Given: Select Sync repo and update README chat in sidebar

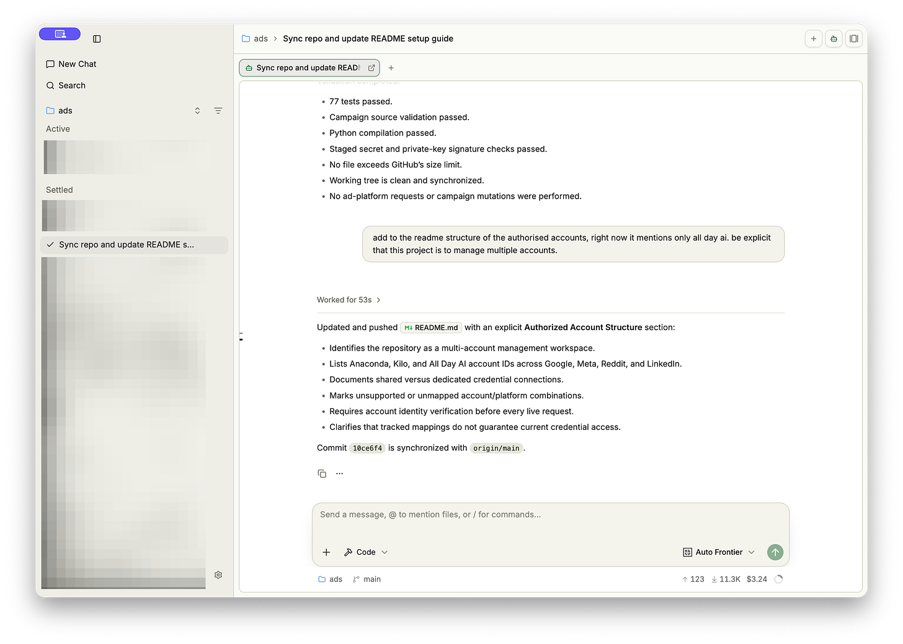Looking at the screenshot, I should point(134,245).
